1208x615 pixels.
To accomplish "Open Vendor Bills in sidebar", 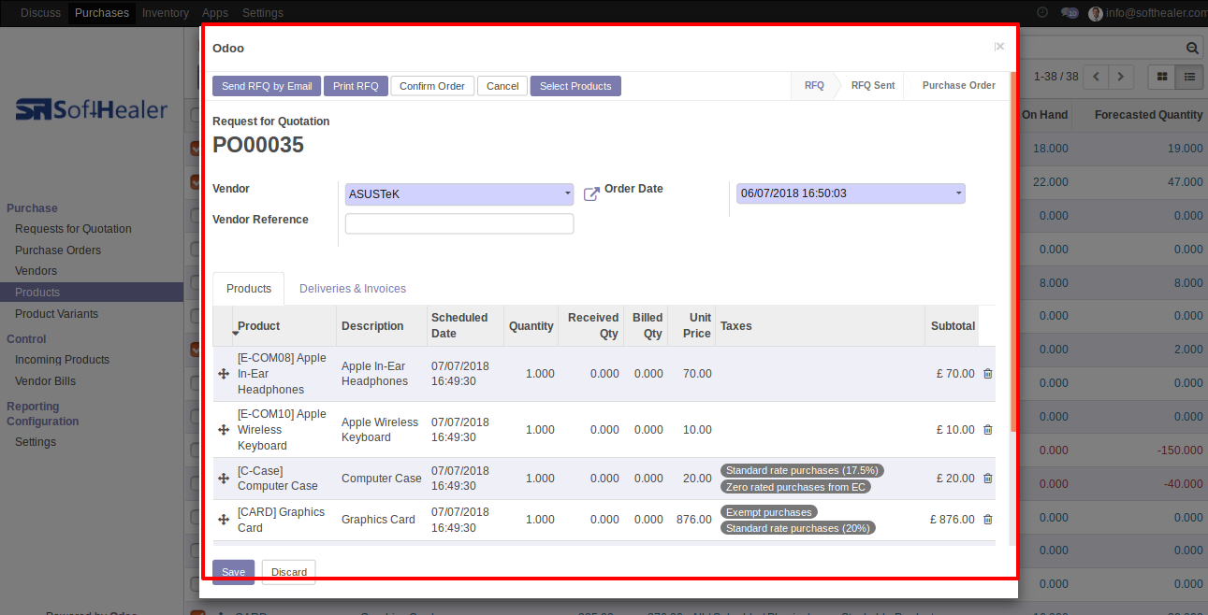I will (45, 381).
